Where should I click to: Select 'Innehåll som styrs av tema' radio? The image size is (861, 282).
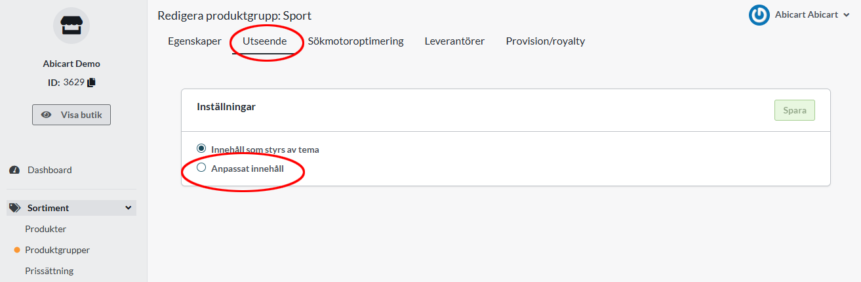click(201, 149)
